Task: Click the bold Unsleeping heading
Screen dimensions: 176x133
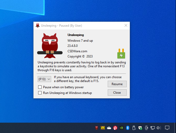Action: pyautogui.click(x=76, y=35)
